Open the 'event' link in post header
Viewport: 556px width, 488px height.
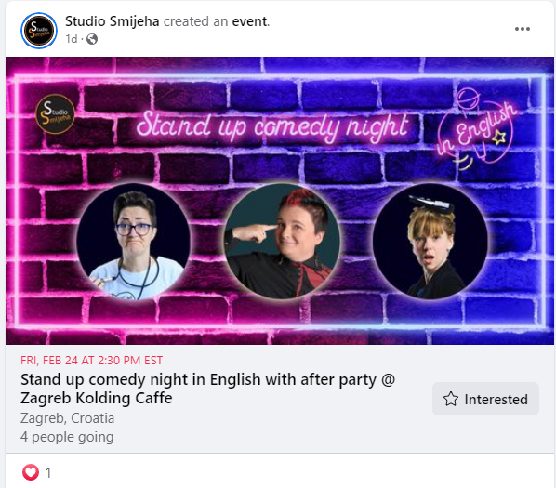coord(249,21)
